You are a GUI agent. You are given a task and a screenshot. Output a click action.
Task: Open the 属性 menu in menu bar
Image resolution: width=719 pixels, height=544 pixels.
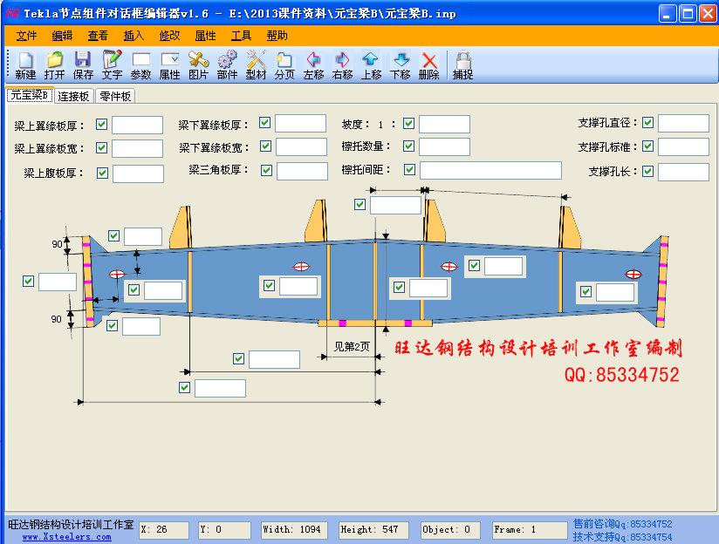point(205,36)
